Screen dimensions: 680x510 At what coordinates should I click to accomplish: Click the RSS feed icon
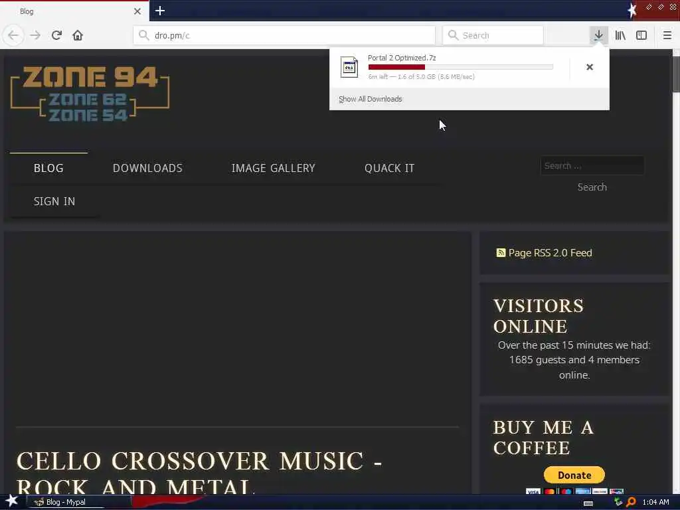[501, 253]
